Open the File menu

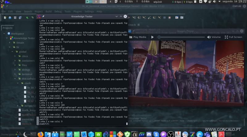(x=3, y=11)
